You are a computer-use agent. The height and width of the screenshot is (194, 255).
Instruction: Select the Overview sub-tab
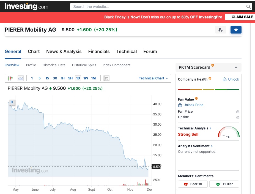point(12,65)
